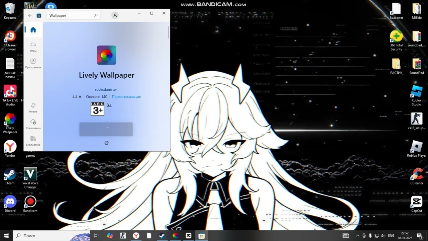This screenshot has height=241, width=428.
Task: Open the Скачивания section in Store
Action: click(x=33, y=124)
